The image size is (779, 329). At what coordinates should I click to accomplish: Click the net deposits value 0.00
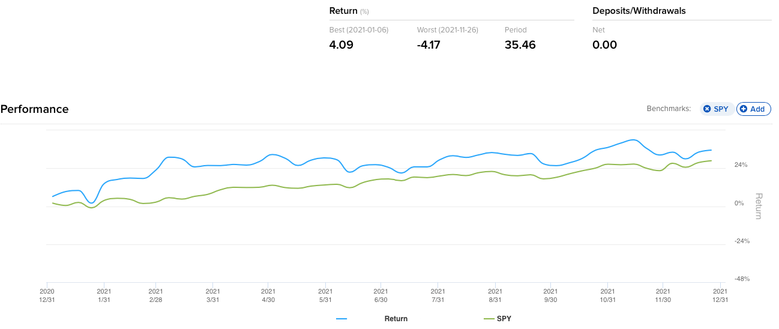604,45
